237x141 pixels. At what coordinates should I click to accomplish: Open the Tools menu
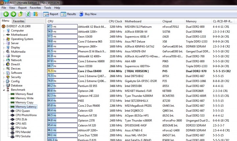47,8
